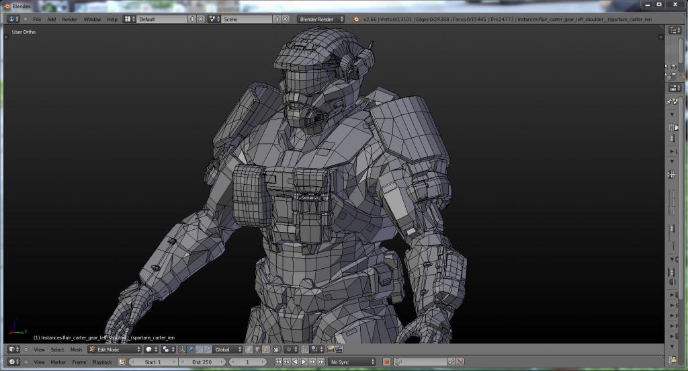Play the animation in reverse
The width and height of the screenshot is (688, 371).
(x=295, y=362)
